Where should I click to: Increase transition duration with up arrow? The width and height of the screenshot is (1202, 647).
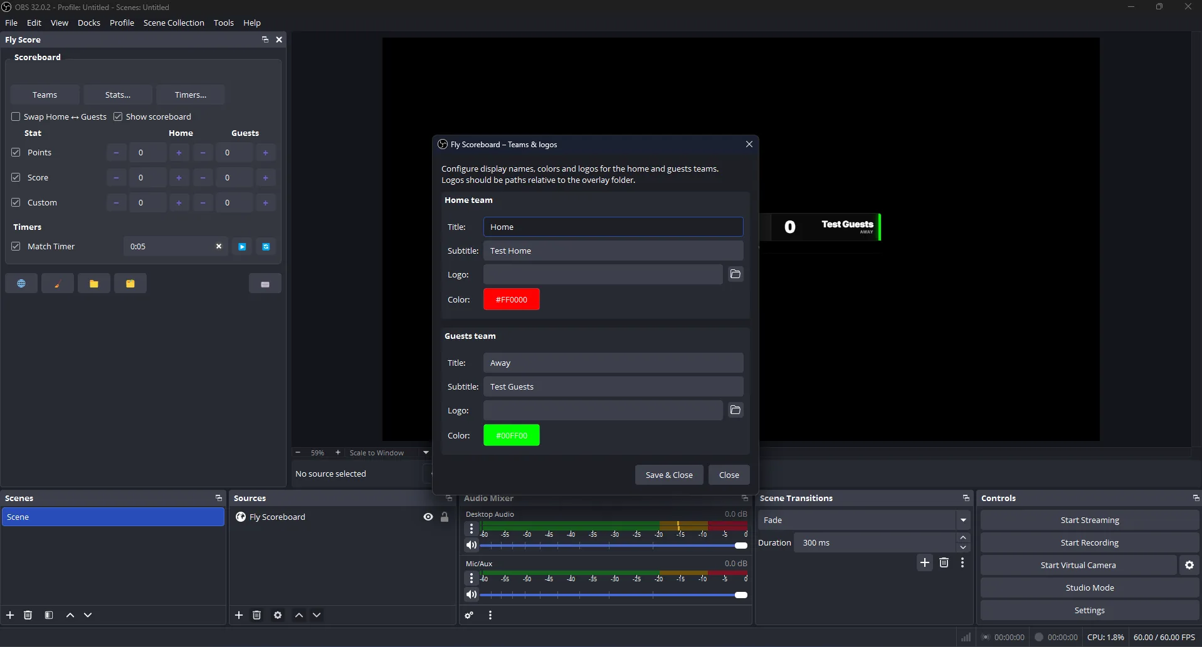point(964,537)
